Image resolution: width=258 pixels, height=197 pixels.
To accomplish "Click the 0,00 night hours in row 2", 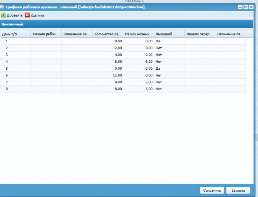I will click(x=138, y=48).
